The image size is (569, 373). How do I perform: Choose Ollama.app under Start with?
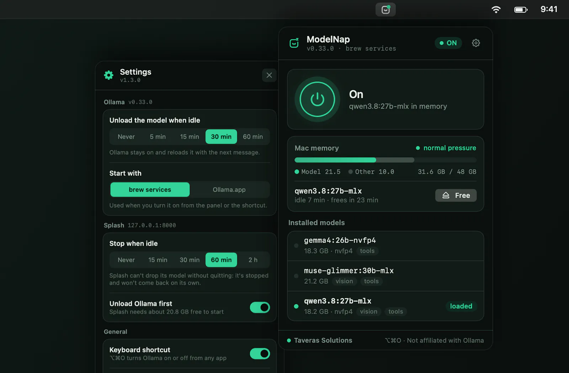(x=229, y=190)
